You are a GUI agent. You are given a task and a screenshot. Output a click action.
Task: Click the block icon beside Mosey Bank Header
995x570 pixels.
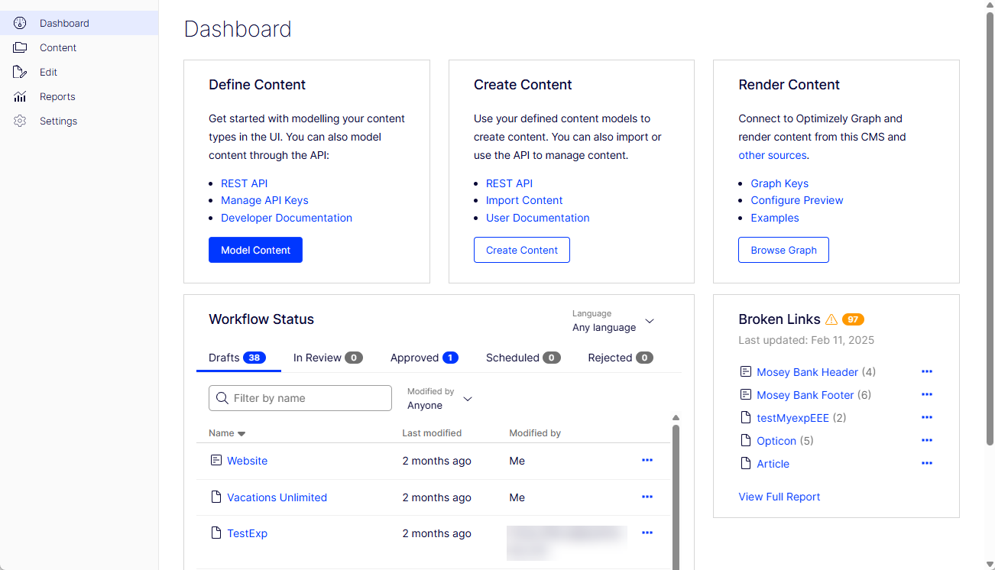746,371
